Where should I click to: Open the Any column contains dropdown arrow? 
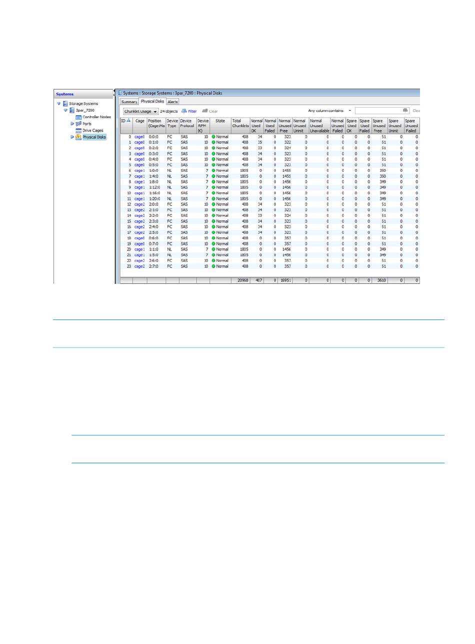coord(350,111)
